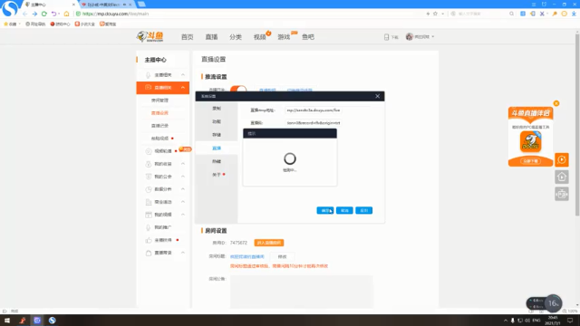Viewport: 580px width, 326px height.
Task: Select 鱼吧 in Douyu navigation
Action: 308,37
